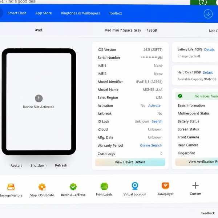This screenshot has height=218, width=218.
Task: Click the 128GB capacity badge
Action: point(152,30)
